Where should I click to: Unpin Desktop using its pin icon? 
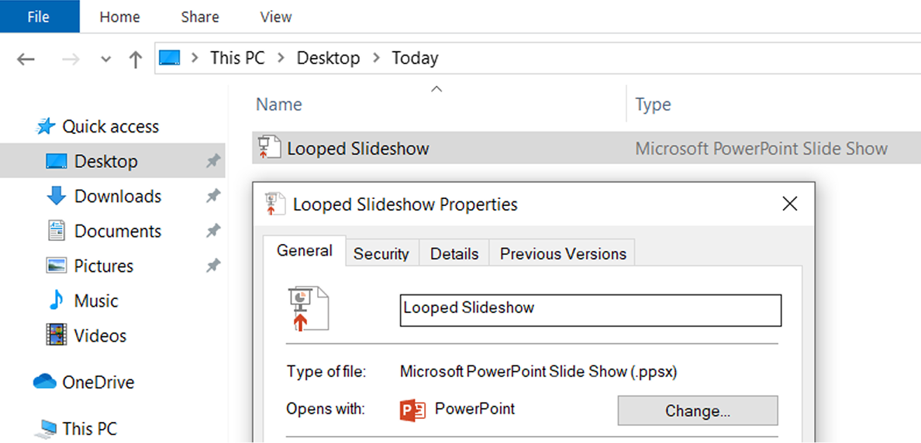click(x=212, y=161)
